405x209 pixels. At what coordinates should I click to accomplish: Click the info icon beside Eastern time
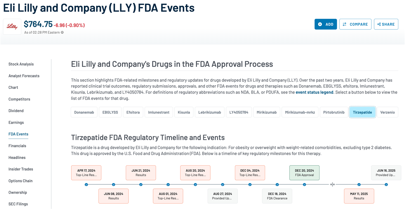point(62,32)
